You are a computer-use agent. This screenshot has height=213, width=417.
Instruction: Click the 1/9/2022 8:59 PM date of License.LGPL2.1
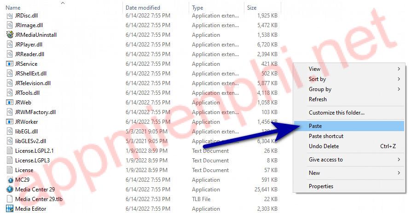(146, 151)
